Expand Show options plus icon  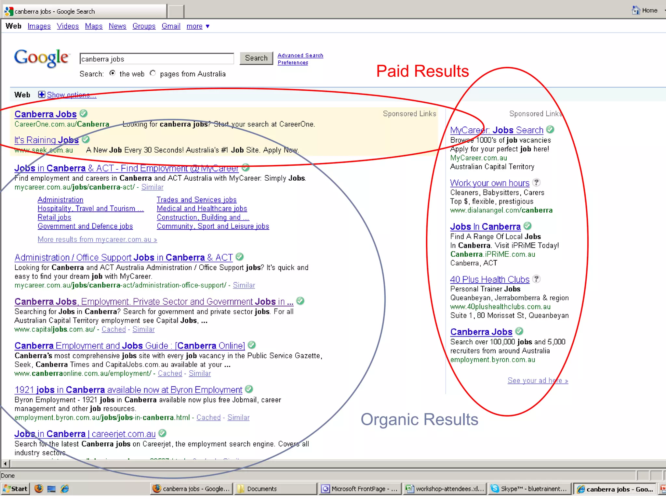tap(42, 95)
